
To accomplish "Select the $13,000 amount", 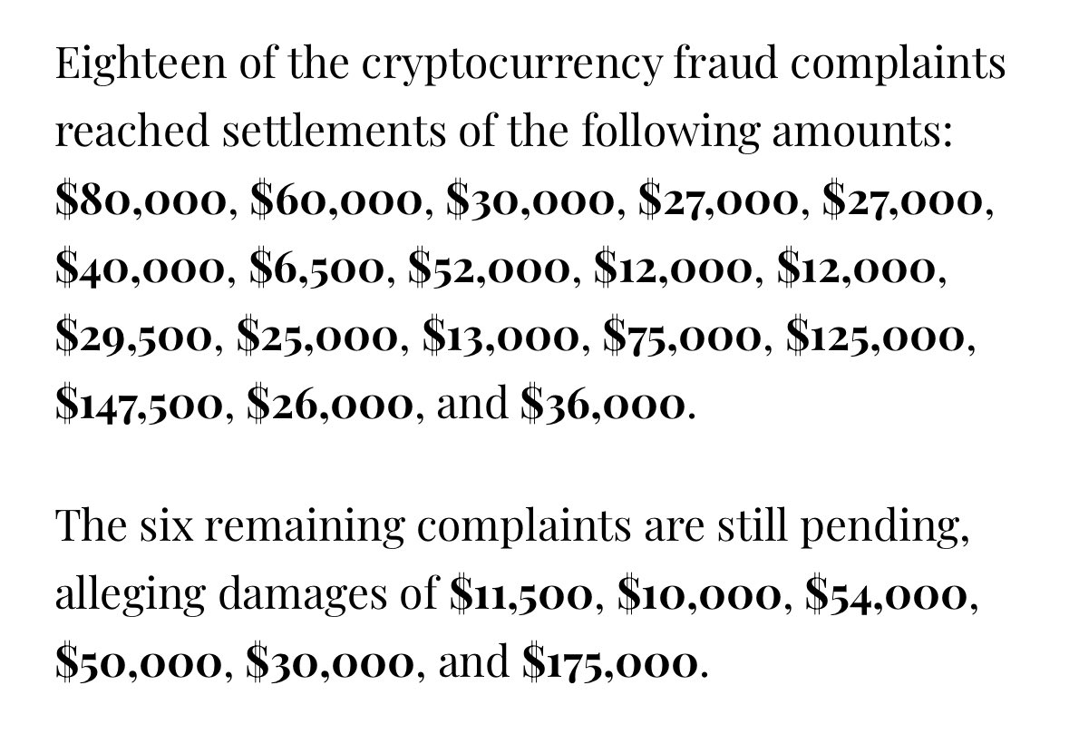I will click(503, 338).
